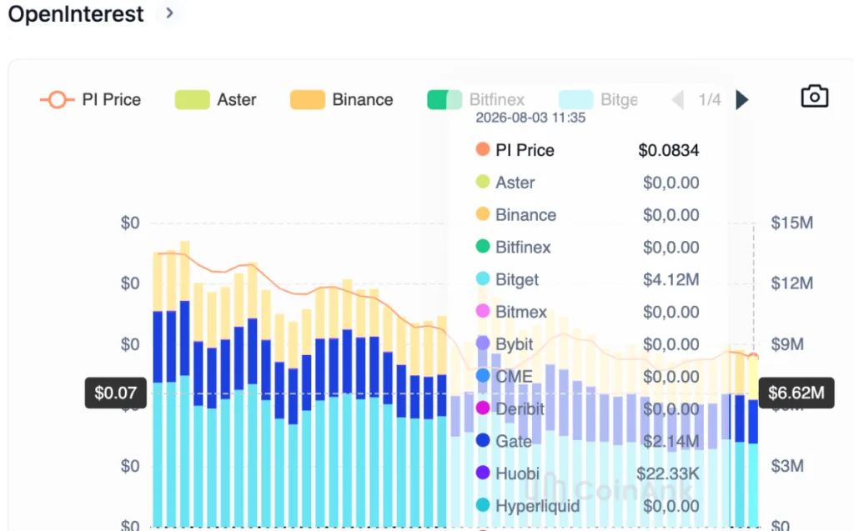Click the $0.07 price axis label
The height and width of the screenshot is (531, 854).
click(115, 393)
